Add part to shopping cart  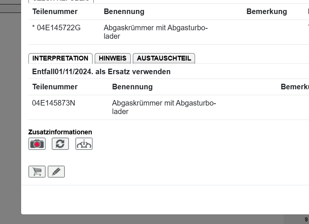(x=37, y=172)
